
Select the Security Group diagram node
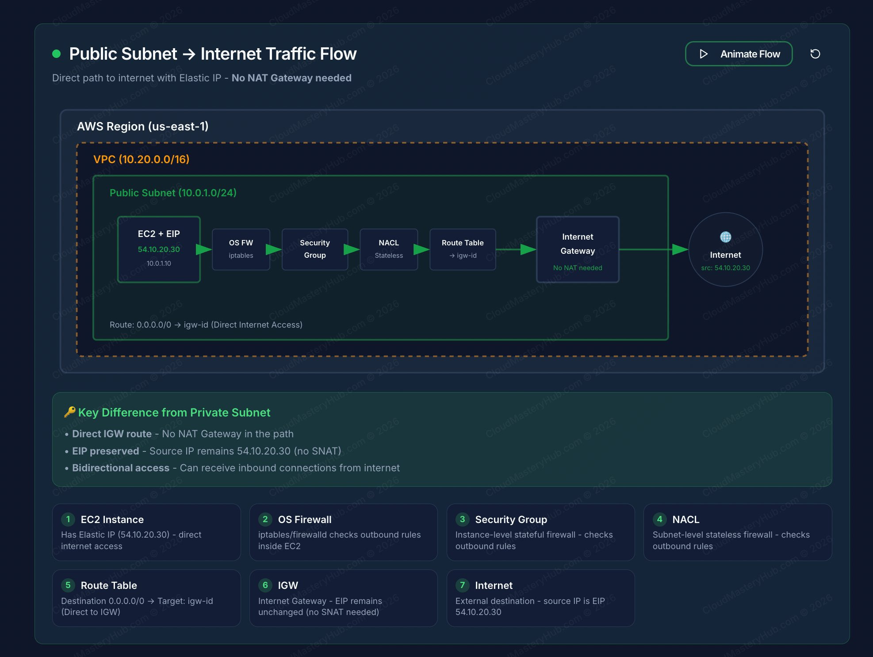[315, 249]
